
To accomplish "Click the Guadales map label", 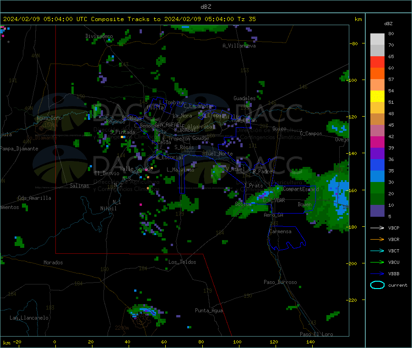I will tap(244, 98).
